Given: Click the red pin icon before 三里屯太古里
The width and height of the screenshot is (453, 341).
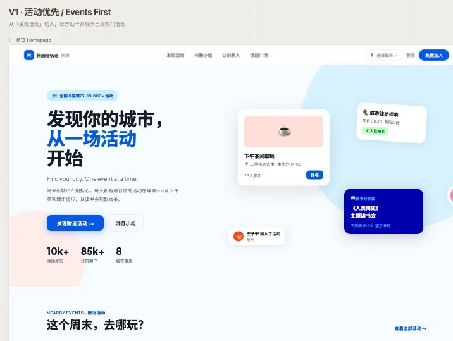Looking at the screenshot, I should 246,164.
